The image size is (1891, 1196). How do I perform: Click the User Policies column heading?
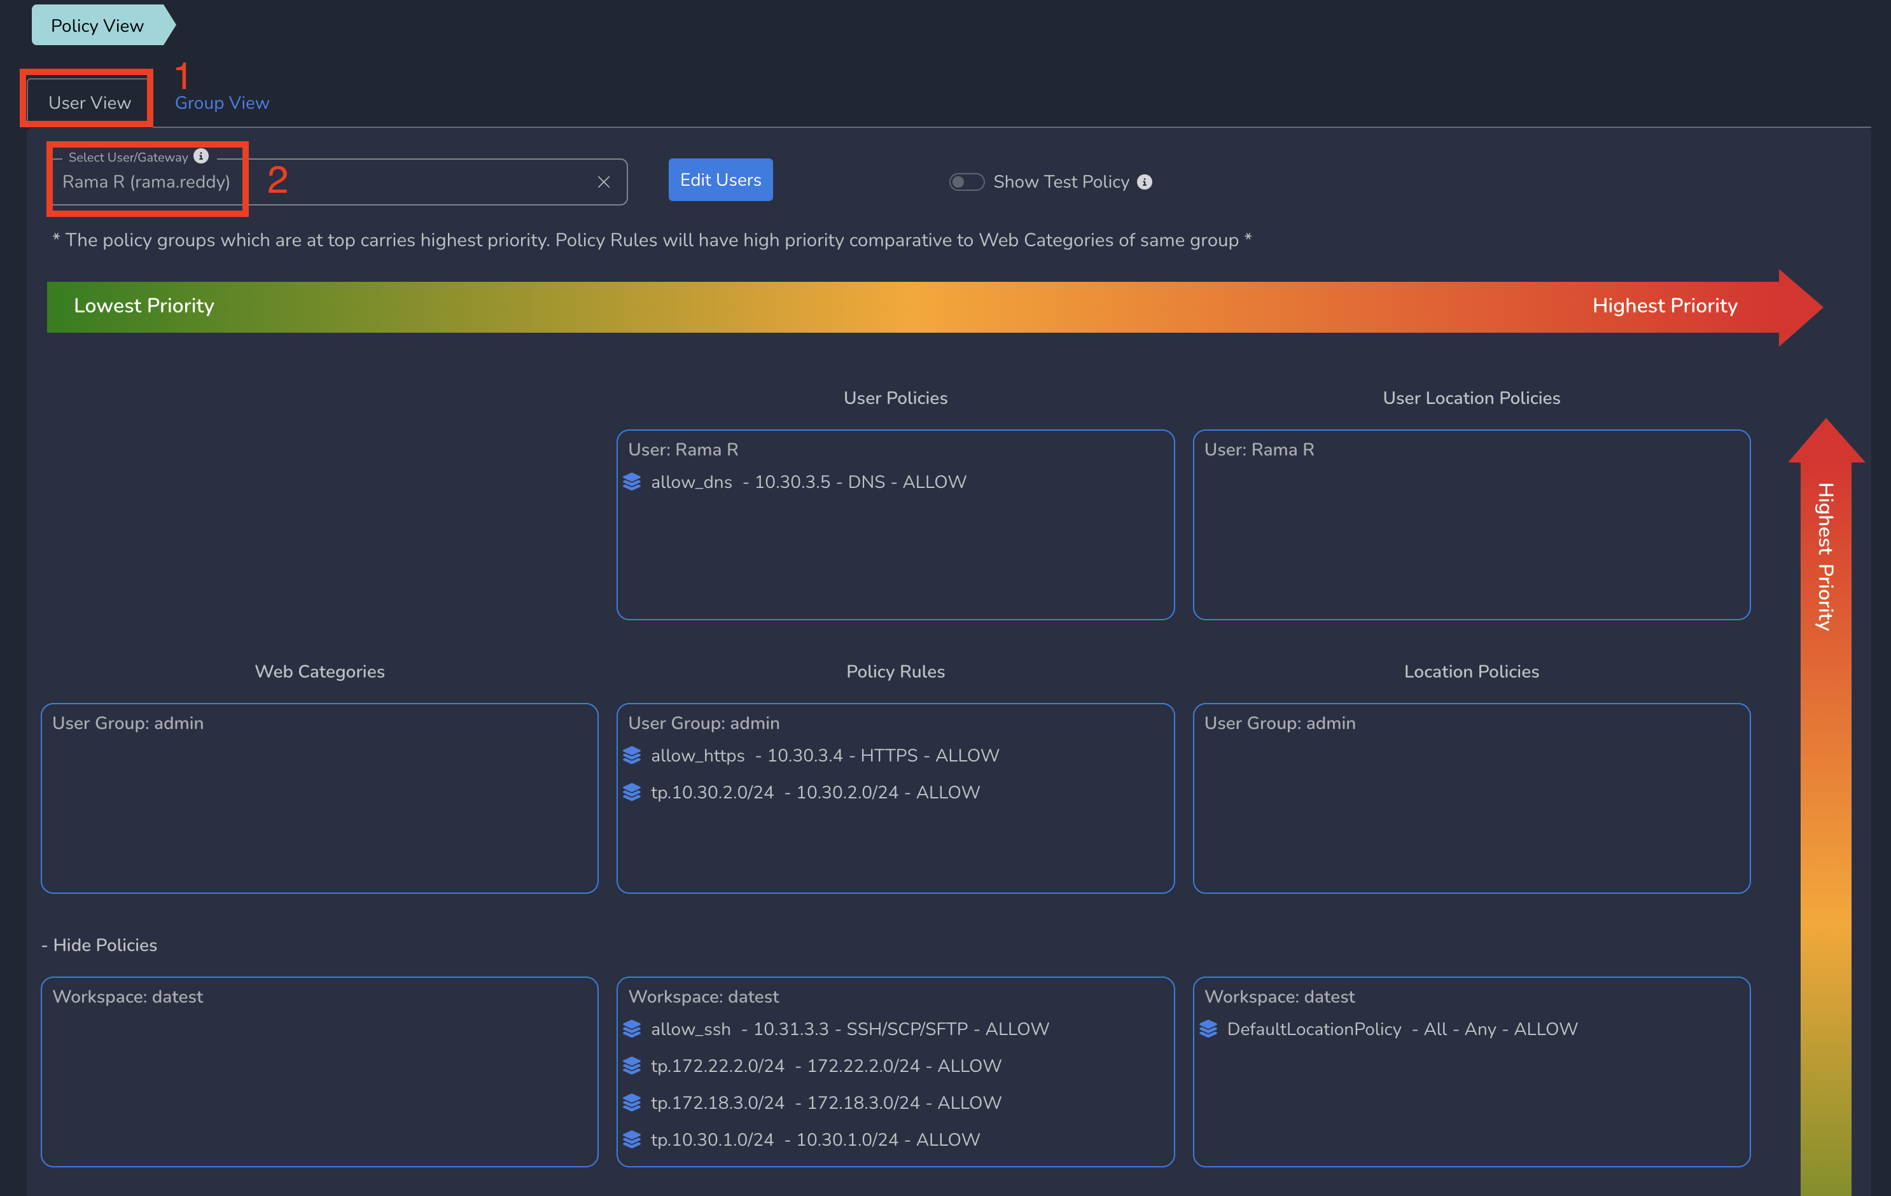coord(895,398)
